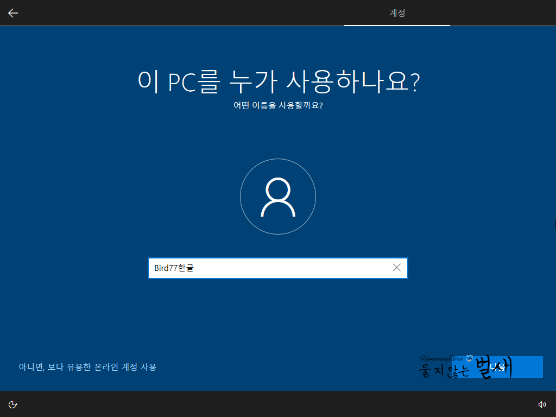
Task: Open the online account link 아니면, 보다 유용한 온라인 계정 사용
Action: click(87, 367)
